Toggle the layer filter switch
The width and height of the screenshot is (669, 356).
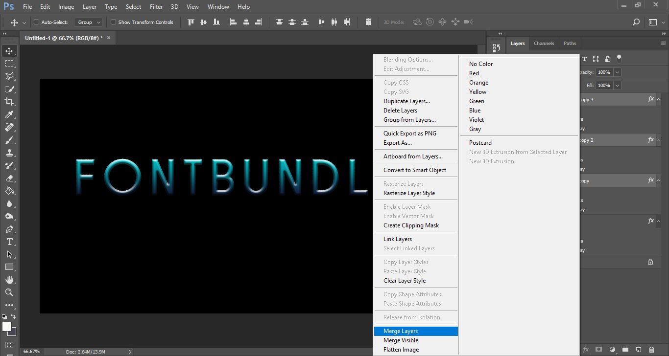coord(619,59)
